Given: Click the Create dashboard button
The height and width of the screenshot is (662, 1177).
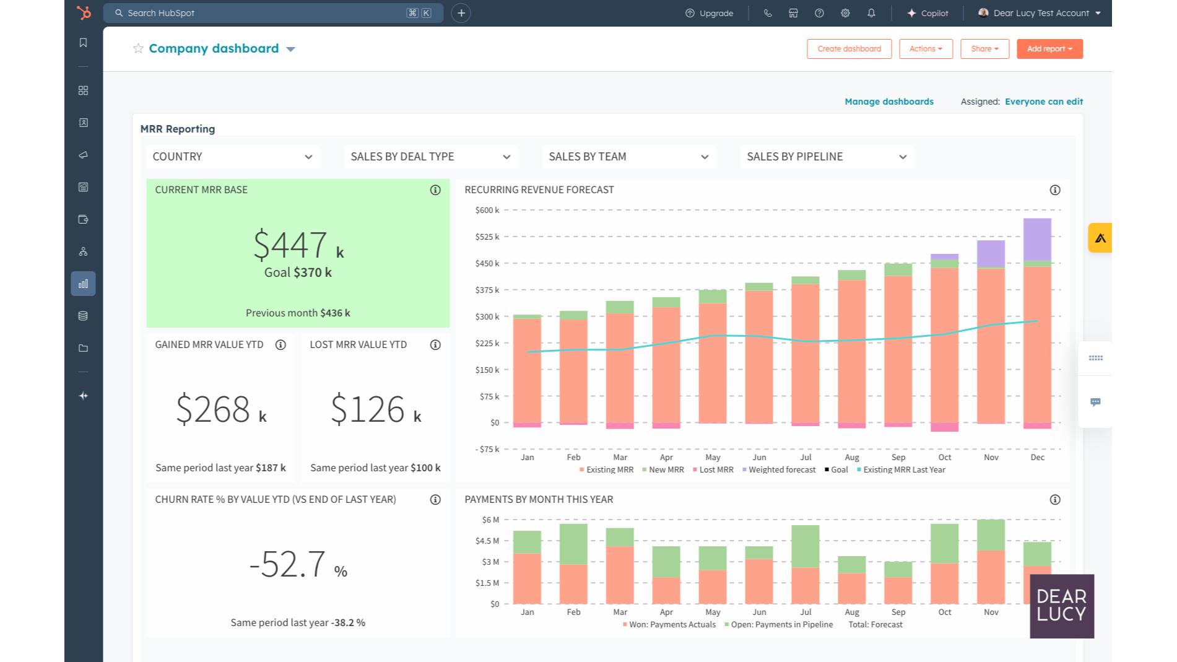Looking at the screenshot, I should click(x=849, y=49).
